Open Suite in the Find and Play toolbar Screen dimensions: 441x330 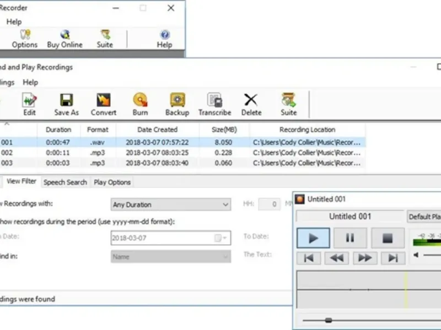click(288, 104)
